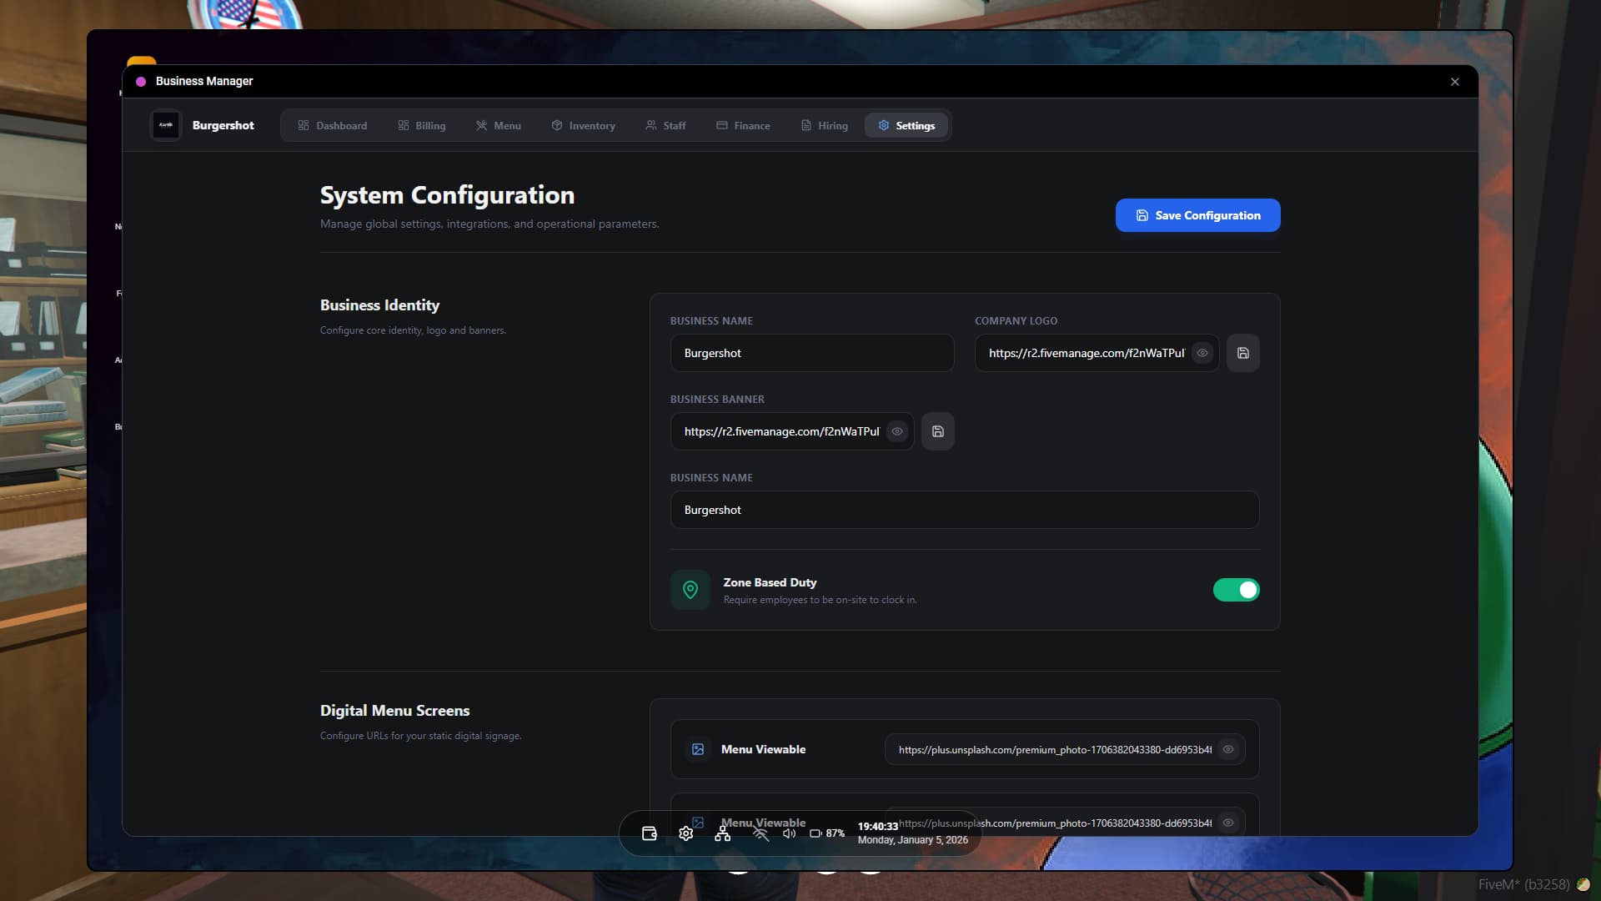The image size is (1601, 901).
Task: Preview Business Banner with eye icon
Action: pyautogui.click(x=896, y=431)
